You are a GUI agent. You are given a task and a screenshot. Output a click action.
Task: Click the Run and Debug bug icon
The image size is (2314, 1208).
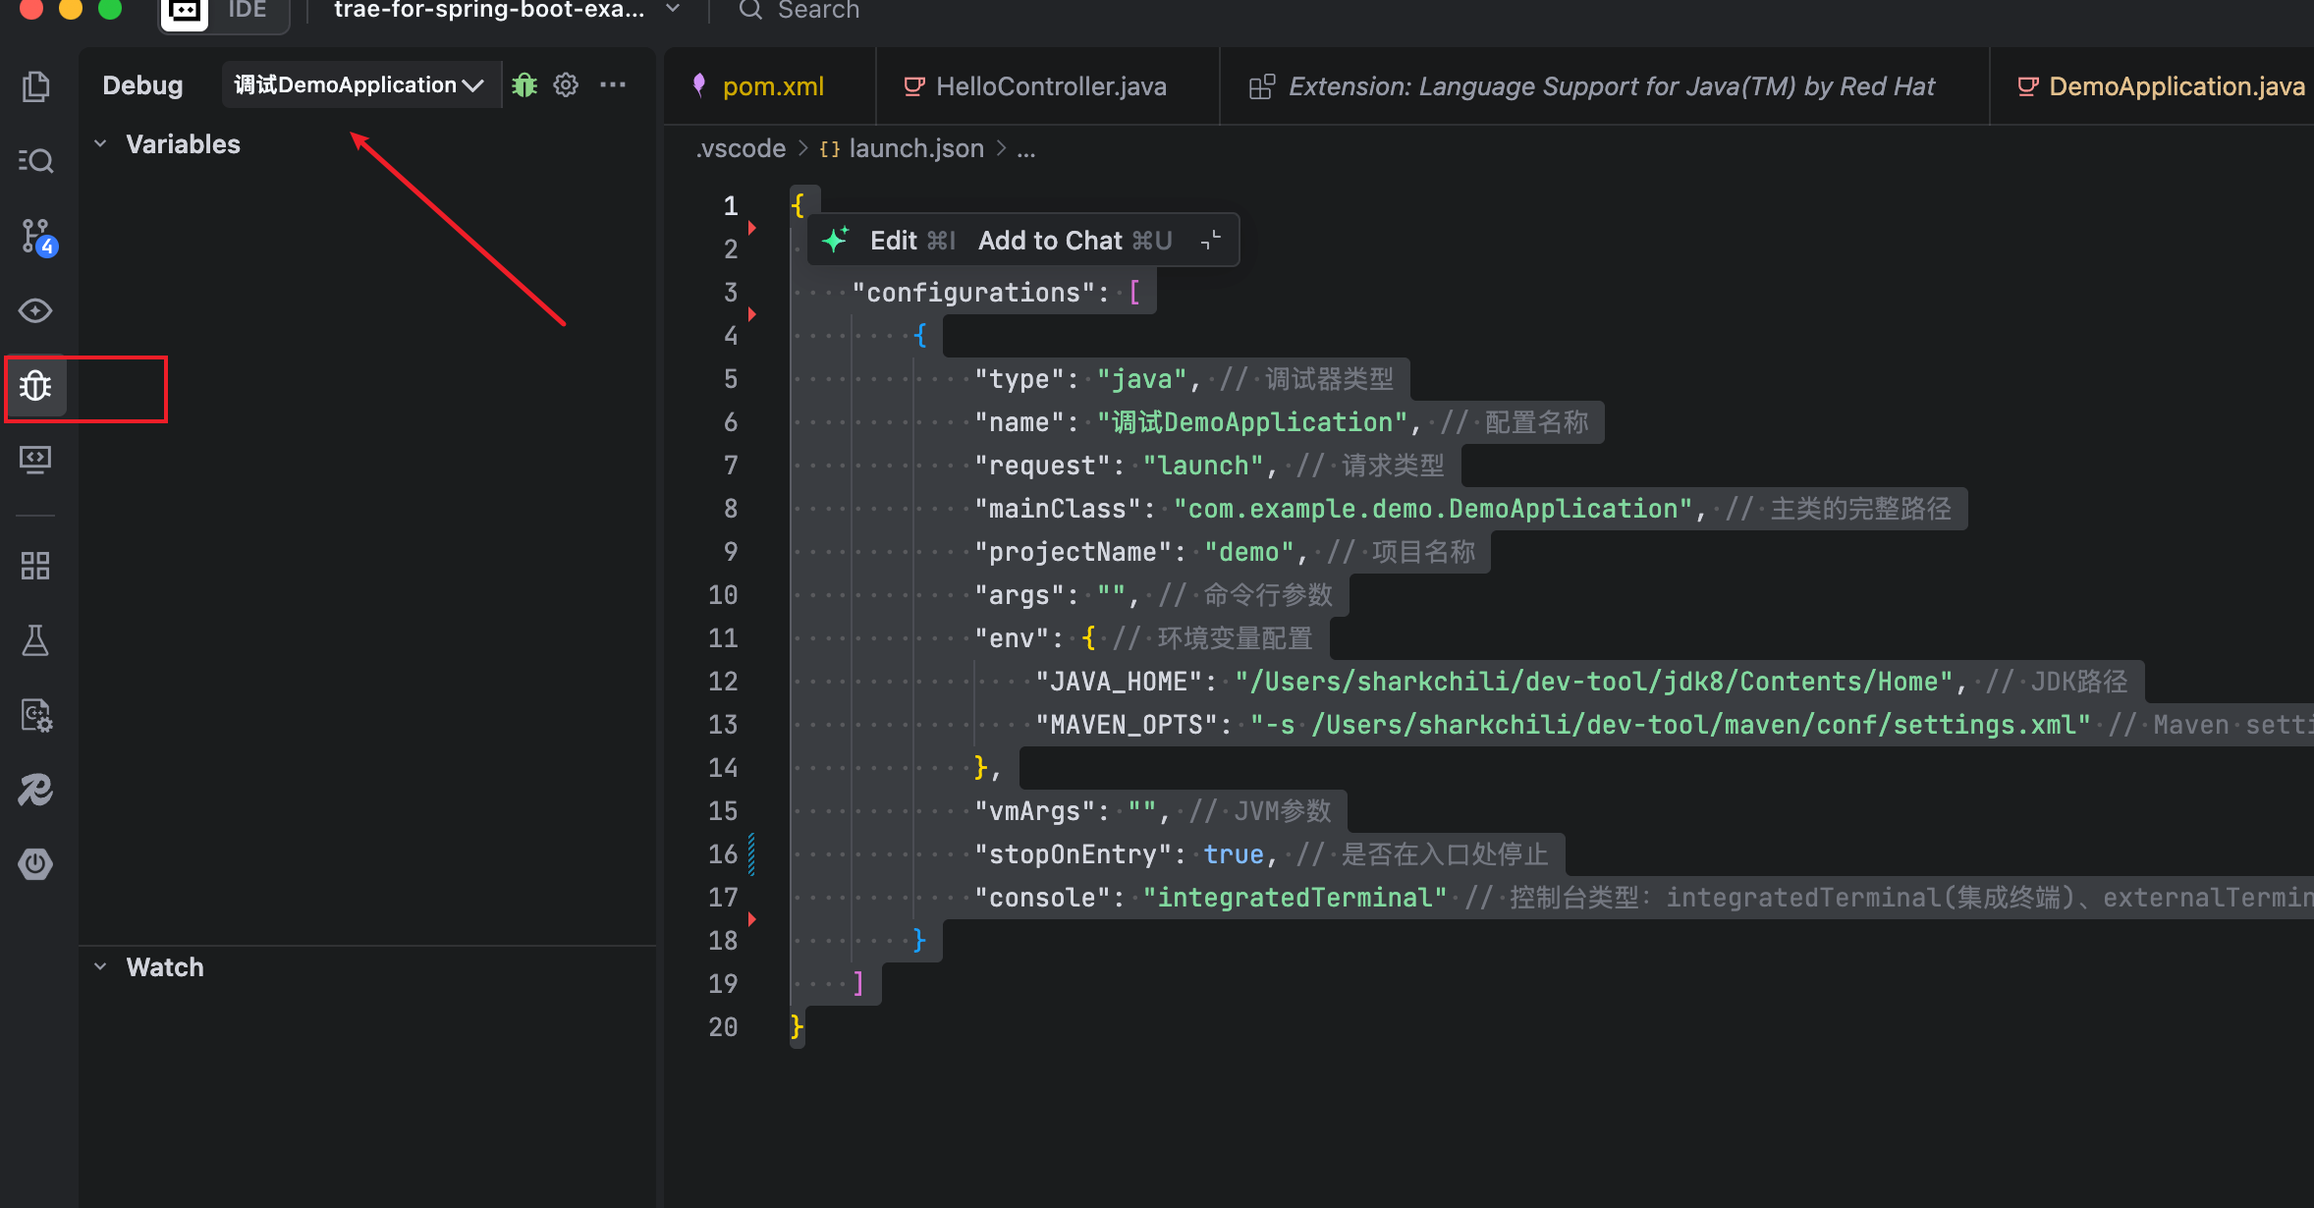[35, 386]
